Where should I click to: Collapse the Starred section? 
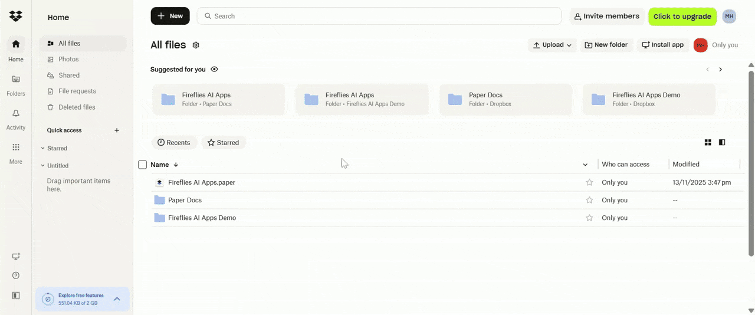(x=42, y=149)
